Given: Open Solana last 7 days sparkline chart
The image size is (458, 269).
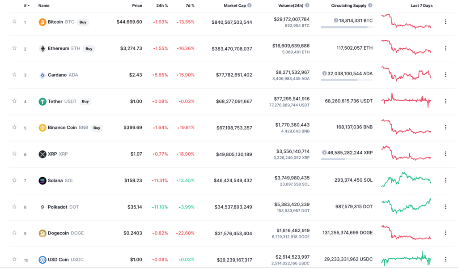Looking at the screenshot, I should pyautogui.click(x=406, y=179).
